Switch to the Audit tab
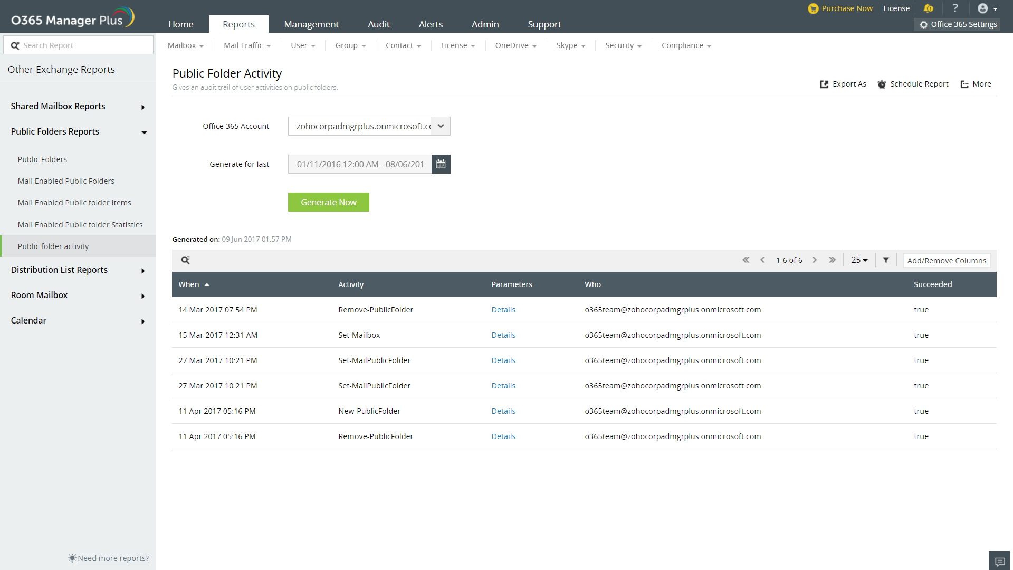 (x=378, y=24)
